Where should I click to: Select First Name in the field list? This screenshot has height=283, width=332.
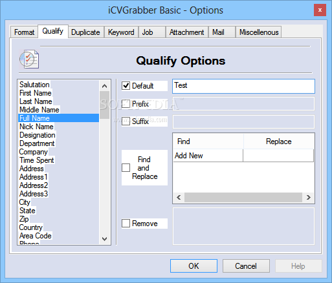coord(58,93)
